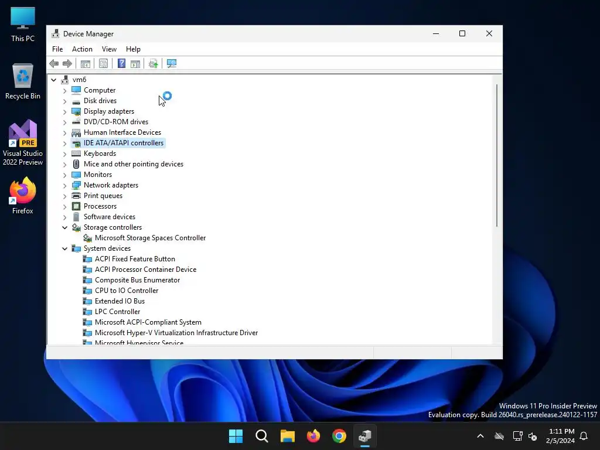Select the Software devices label
The image size is (600, 450).
[x=110, y=217]
